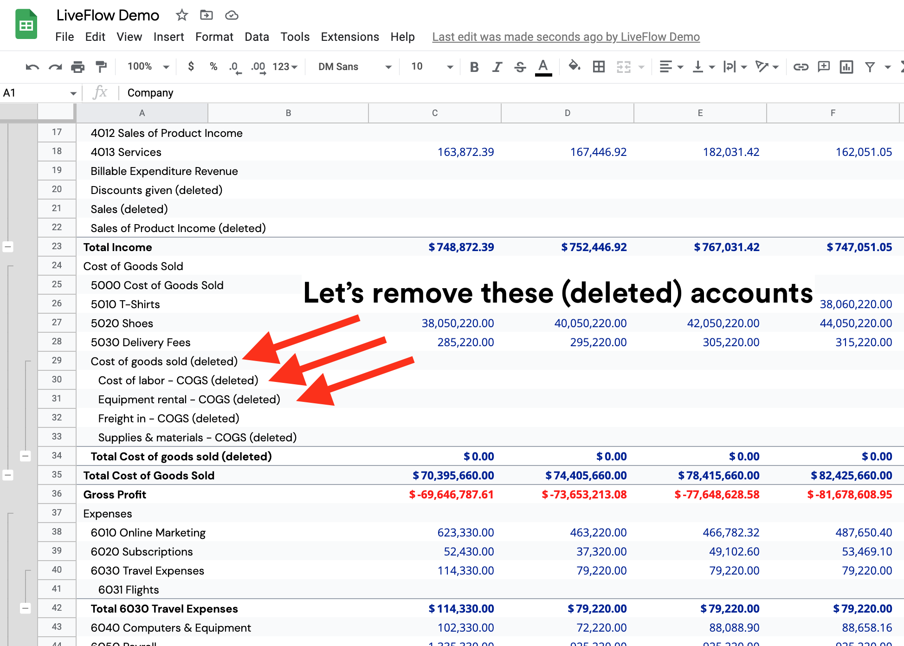
Task: Open horizontal align options
Action: click(671, 67)
